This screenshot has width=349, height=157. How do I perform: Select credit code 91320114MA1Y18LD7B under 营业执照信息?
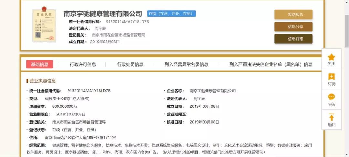pos(89,91)
